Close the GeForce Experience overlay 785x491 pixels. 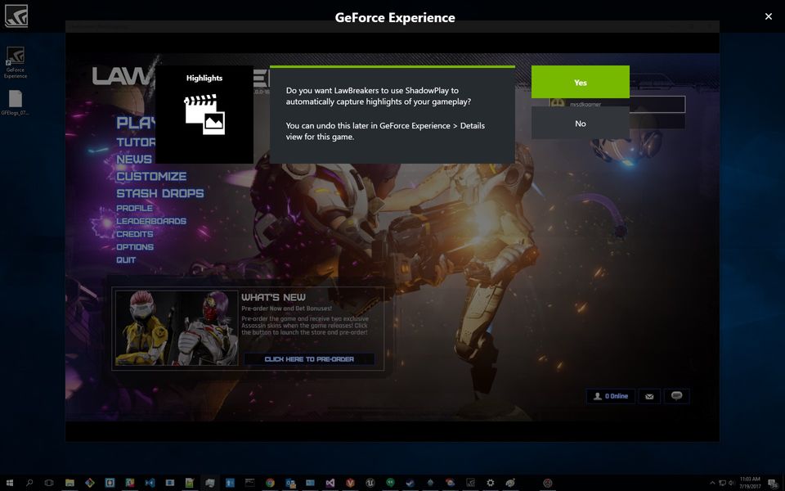[769, 16]
